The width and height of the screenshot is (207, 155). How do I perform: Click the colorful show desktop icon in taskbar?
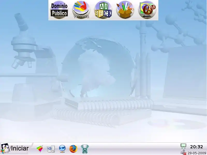coord(40,149)
